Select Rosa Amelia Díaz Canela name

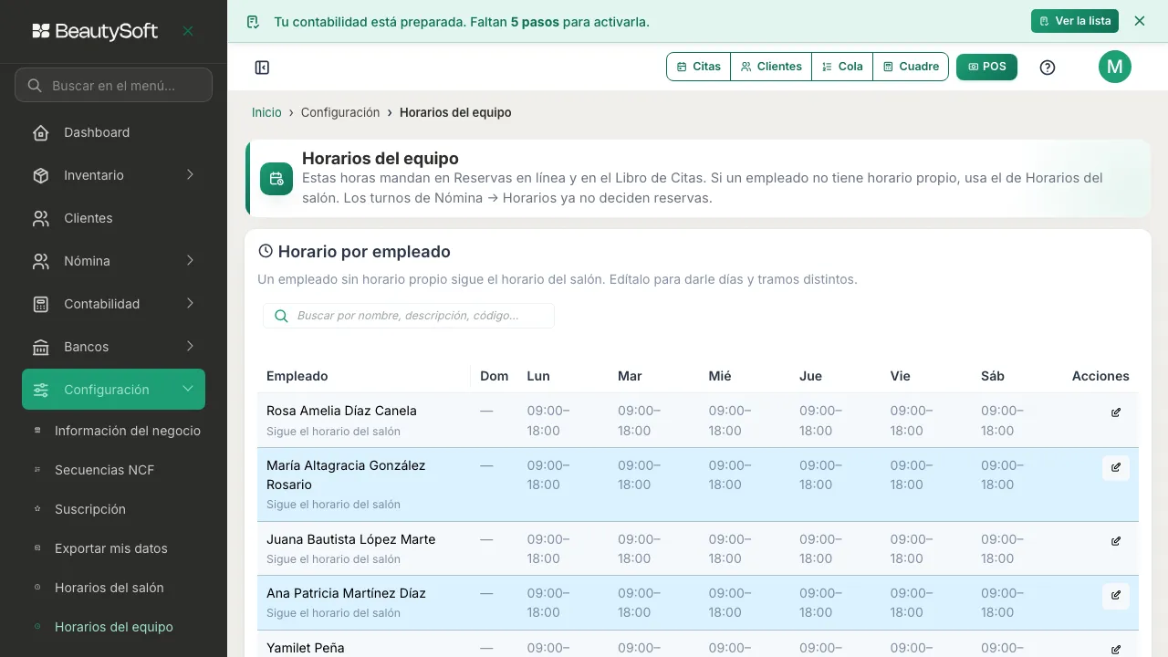tap(341, 411)
